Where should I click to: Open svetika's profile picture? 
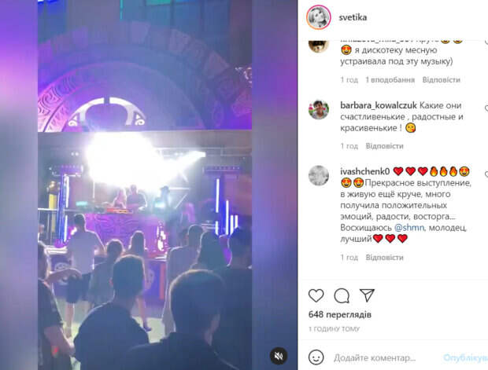319,17
